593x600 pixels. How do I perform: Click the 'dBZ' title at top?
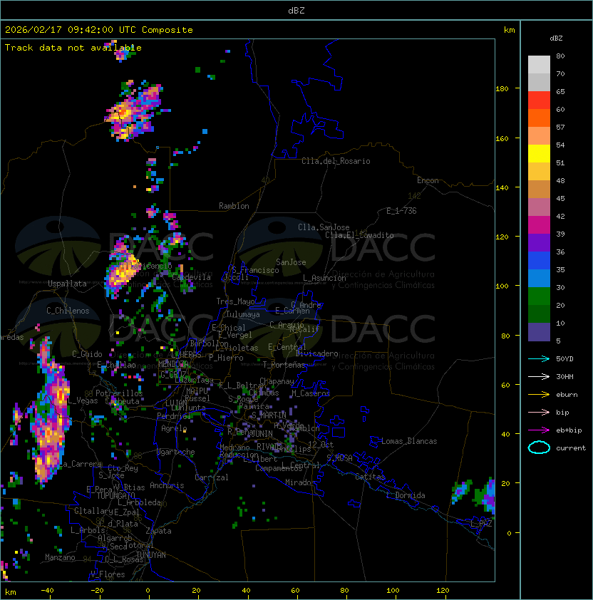pyautogui.click(x=296, y=10)
